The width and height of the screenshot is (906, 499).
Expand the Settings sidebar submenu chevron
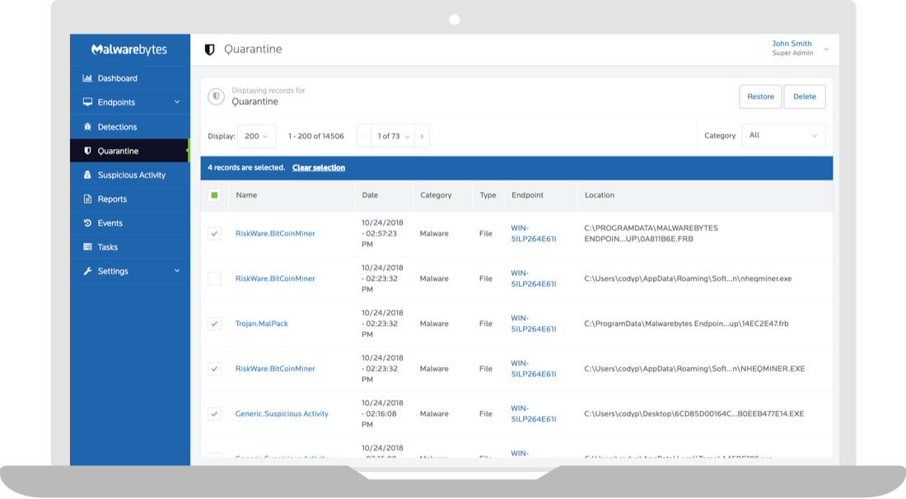(x=177, y=271)
